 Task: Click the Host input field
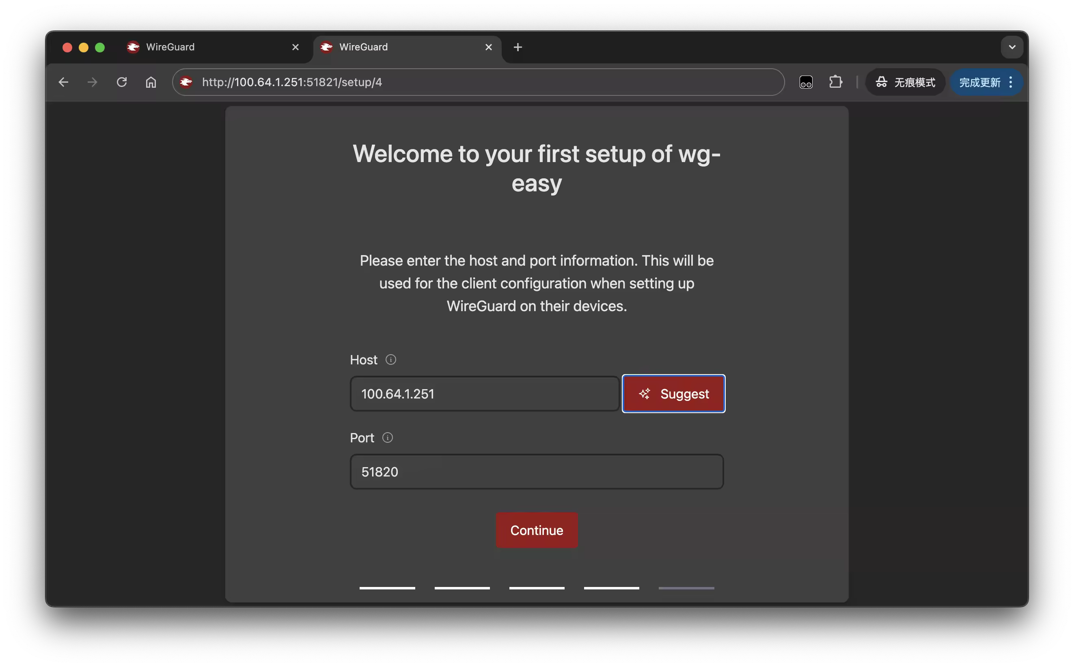click(484, 394)
